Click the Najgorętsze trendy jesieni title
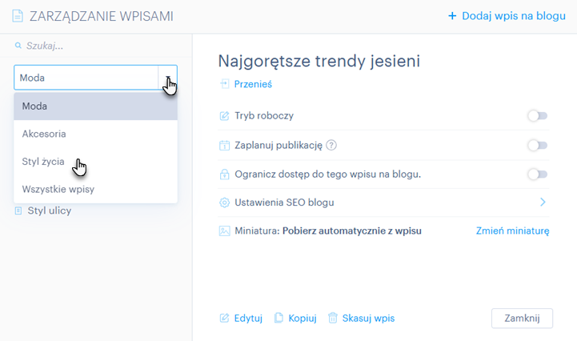 319,61
